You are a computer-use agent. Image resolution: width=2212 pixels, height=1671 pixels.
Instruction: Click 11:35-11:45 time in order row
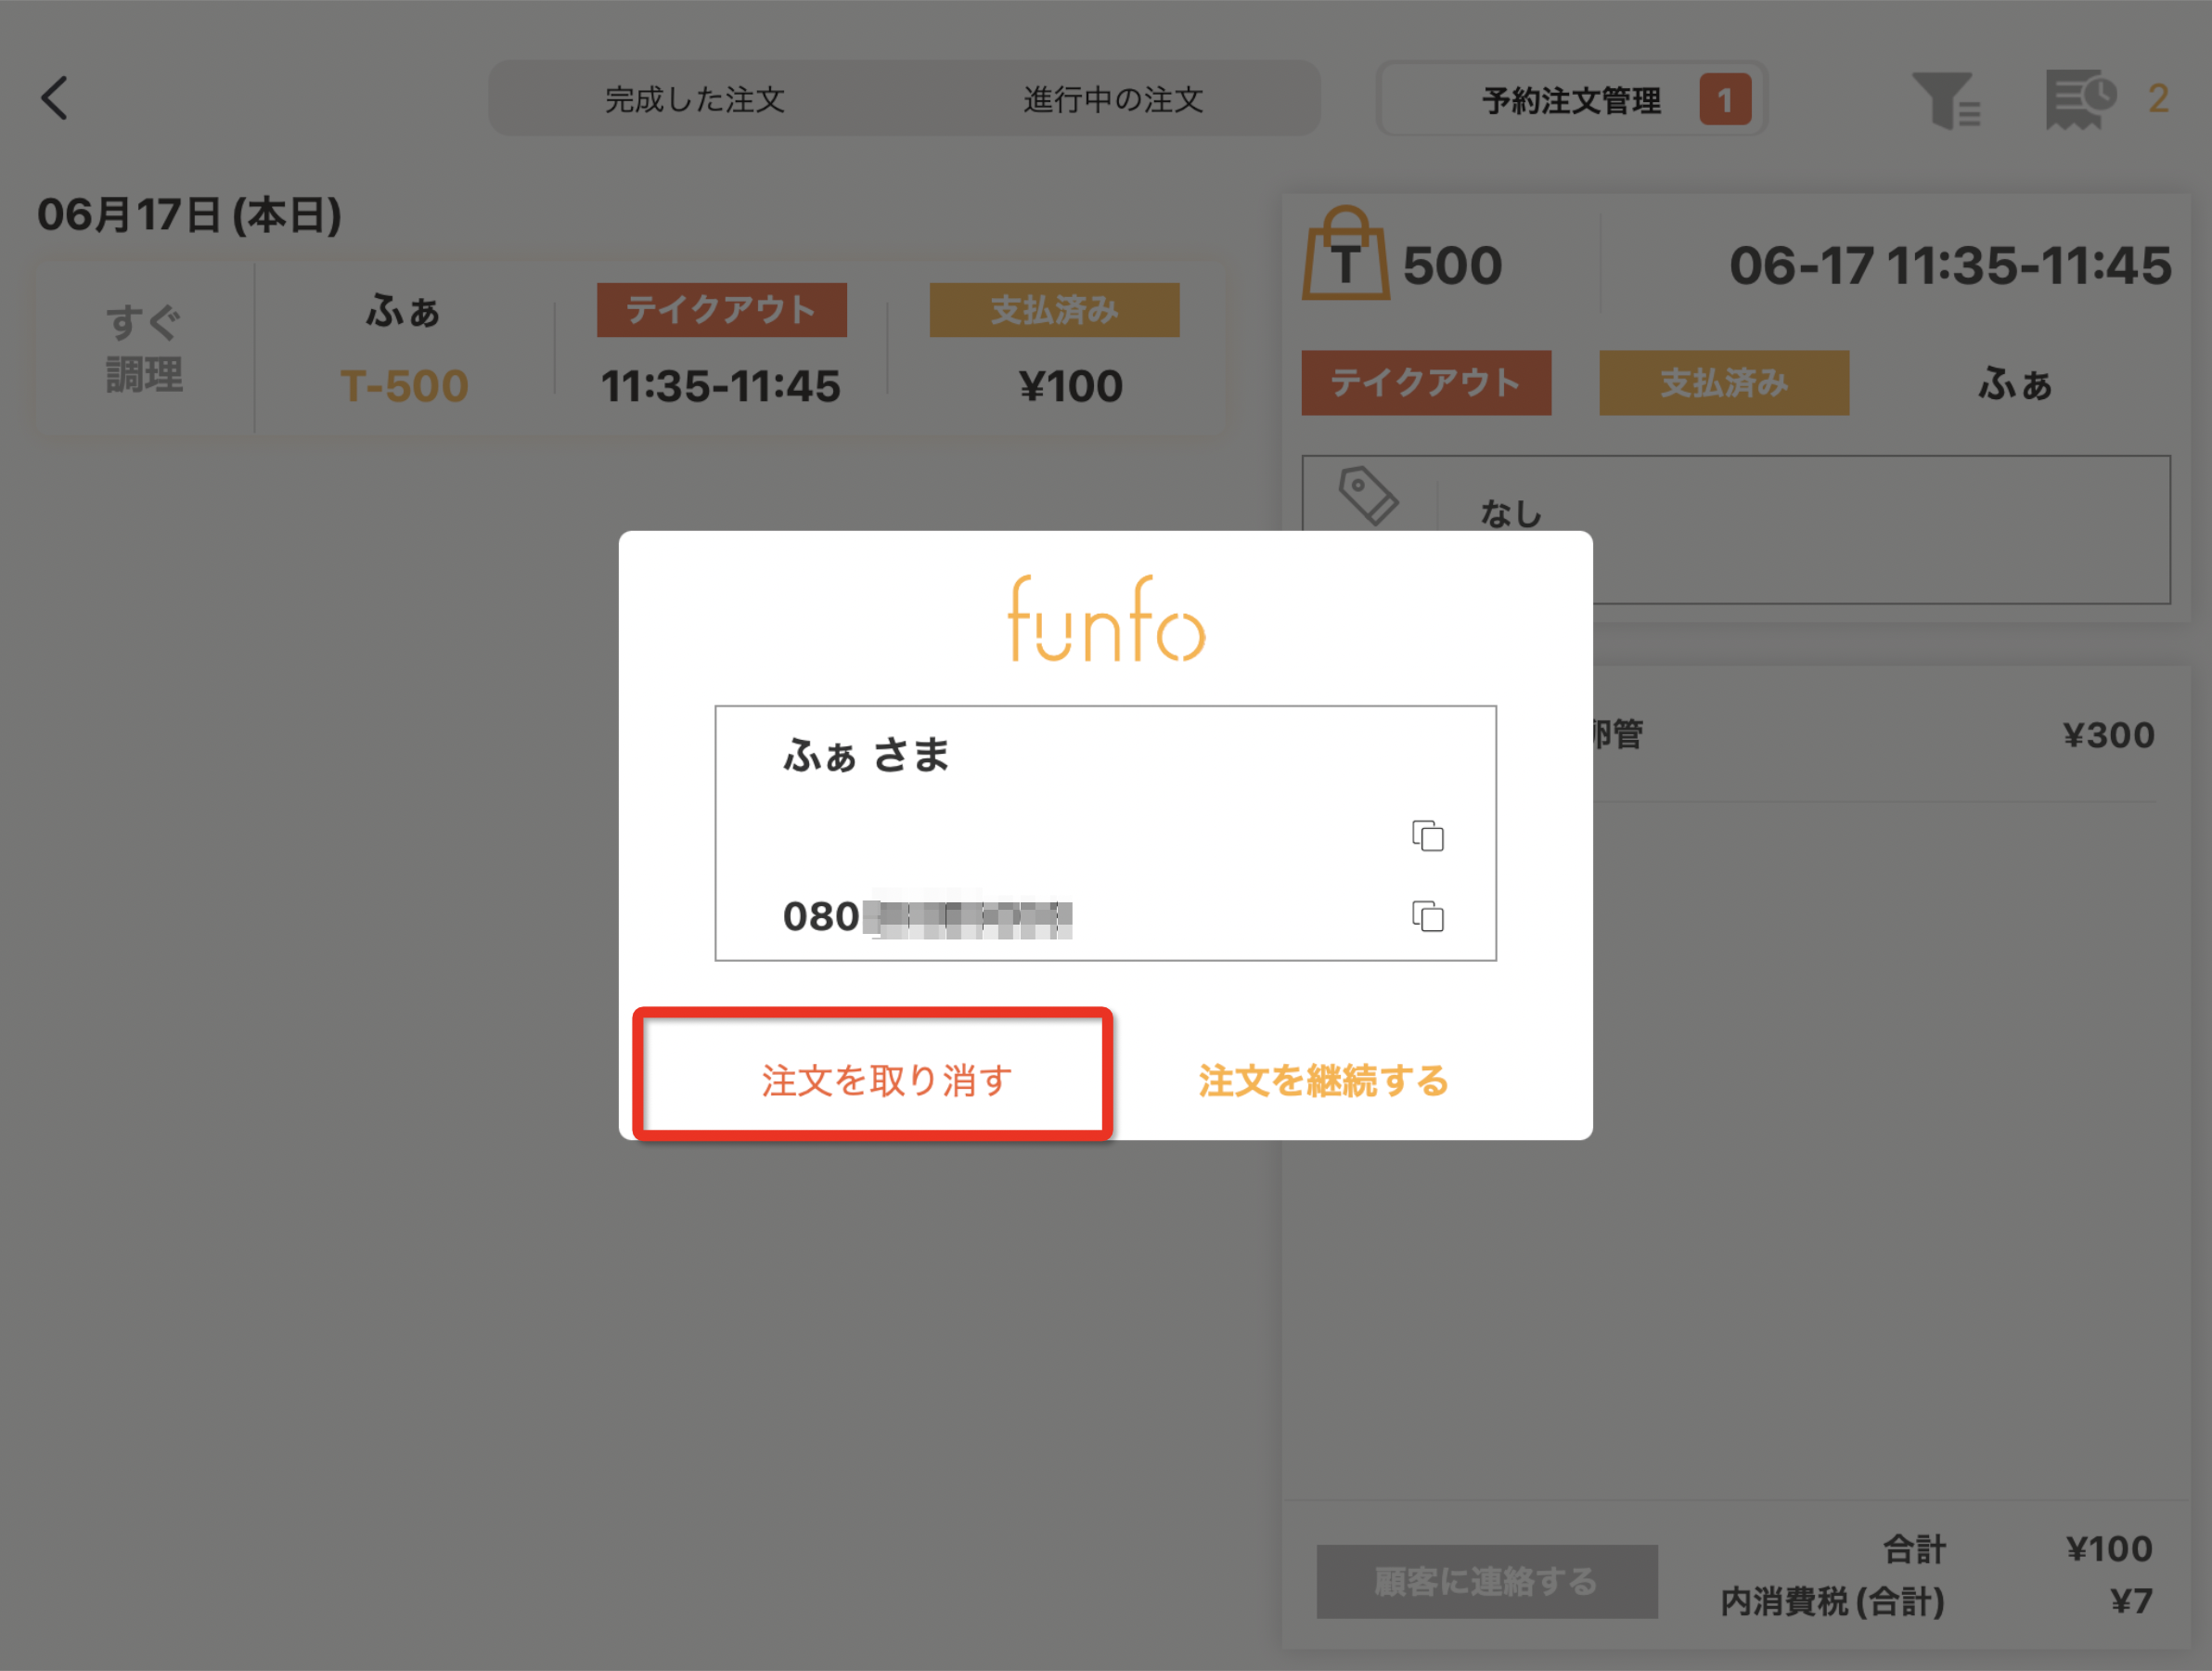tap(720, 386)
